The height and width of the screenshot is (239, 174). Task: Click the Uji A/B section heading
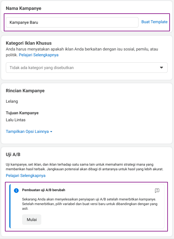point(13,154)
